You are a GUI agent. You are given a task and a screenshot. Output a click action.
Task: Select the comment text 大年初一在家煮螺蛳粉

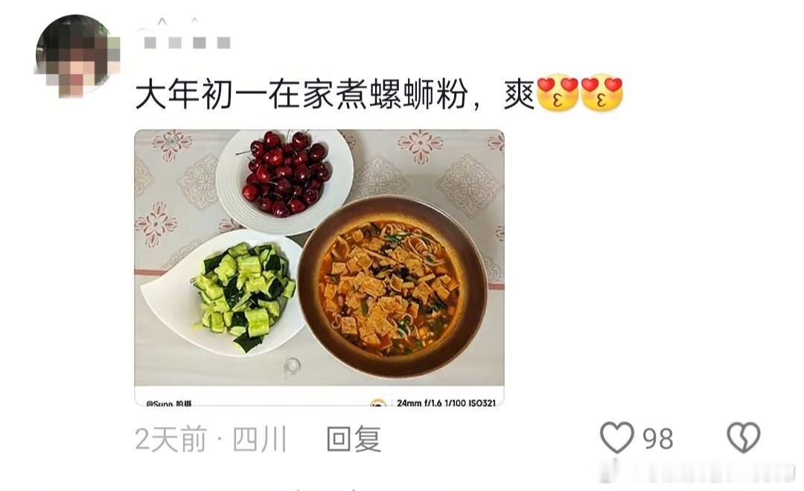tap(301, 95)
